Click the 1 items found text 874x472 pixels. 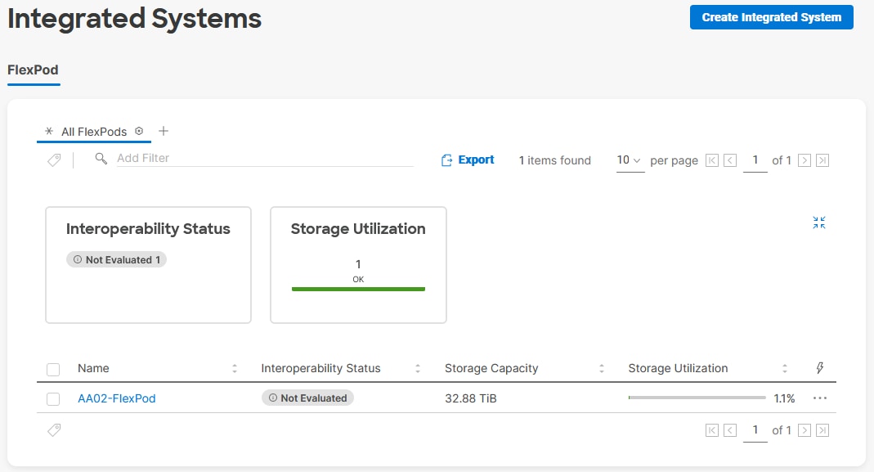pos(554,160)
